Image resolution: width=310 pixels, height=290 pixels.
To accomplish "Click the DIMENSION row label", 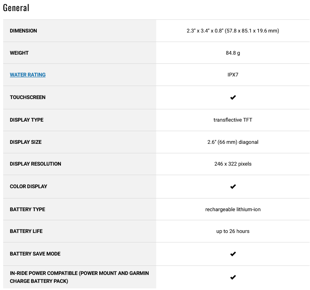I will (23, 31).
